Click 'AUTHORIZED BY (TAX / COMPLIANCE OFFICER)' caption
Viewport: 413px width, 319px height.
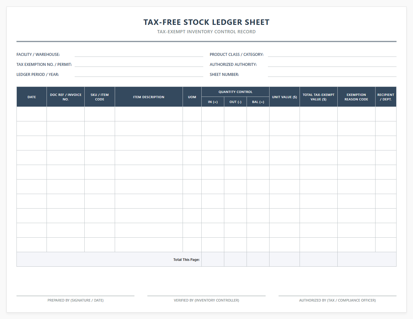coord(337,300)
